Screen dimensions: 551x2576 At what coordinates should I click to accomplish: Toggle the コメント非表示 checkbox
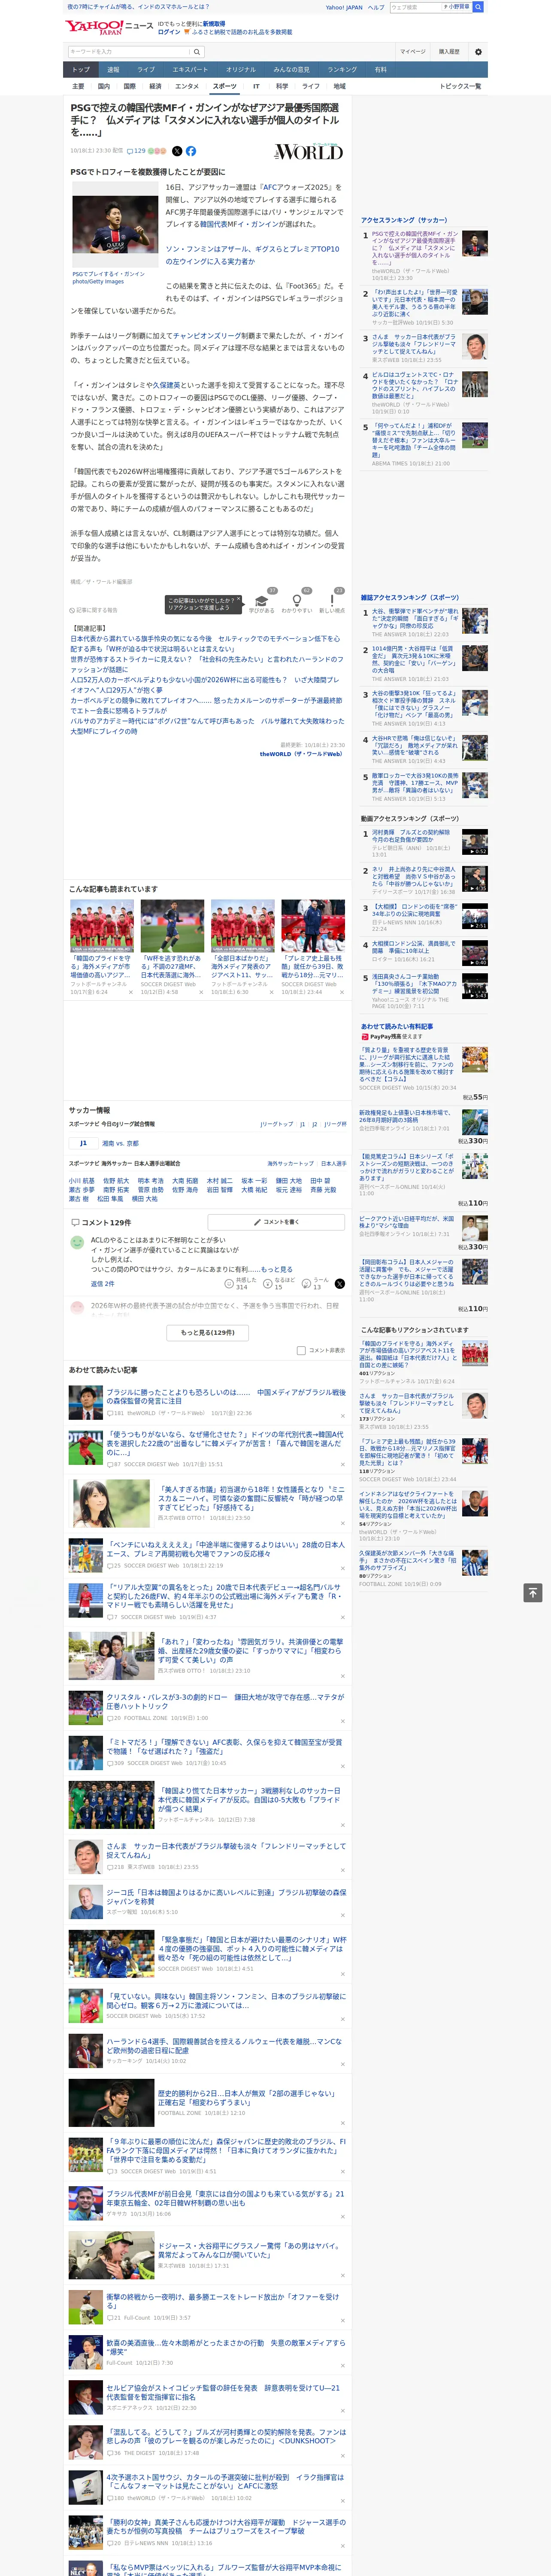(301, 1350)
